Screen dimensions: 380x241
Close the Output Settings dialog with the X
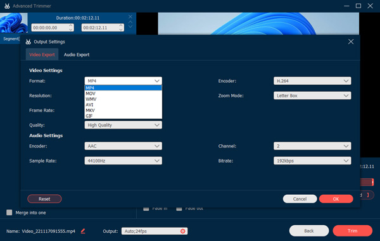pos(351,42)
